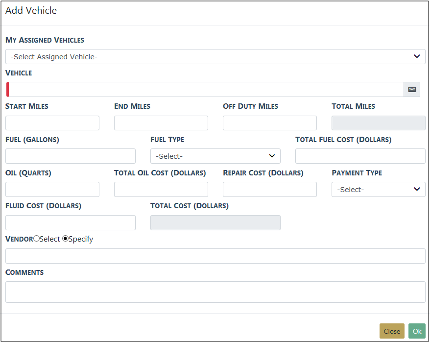
Task: Open the My Assigned Vehicles dropdown
Action: (215, 57)
